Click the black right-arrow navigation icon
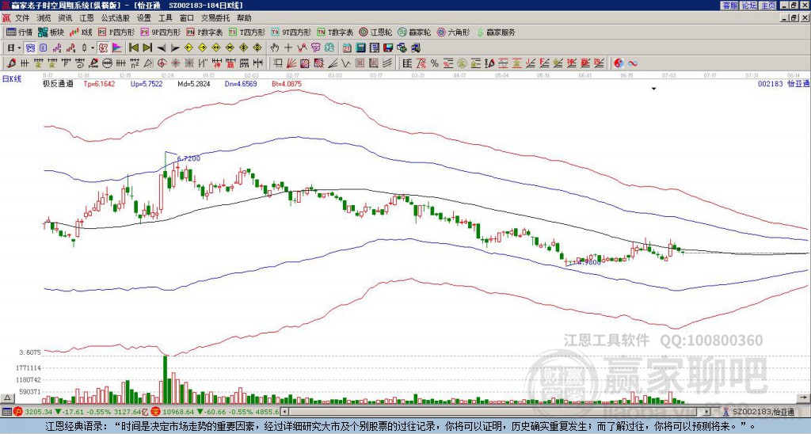 [x=175, y=48]
